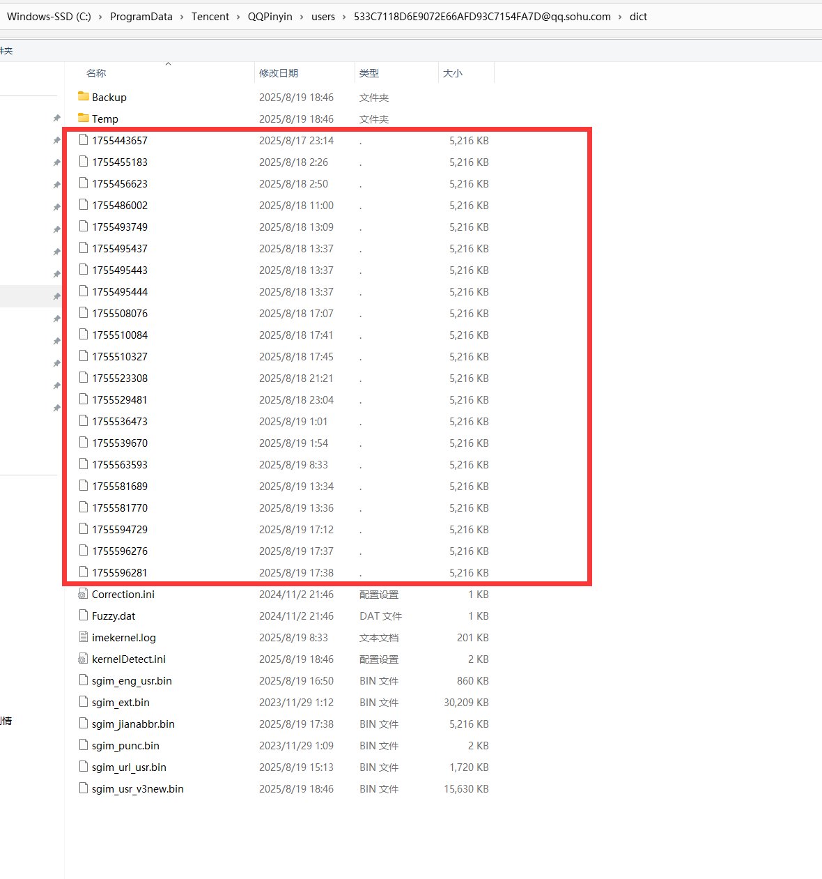Click the imekernel.log text document icon
This screenshot has height=879, width=822.
[x=84, y=638]
